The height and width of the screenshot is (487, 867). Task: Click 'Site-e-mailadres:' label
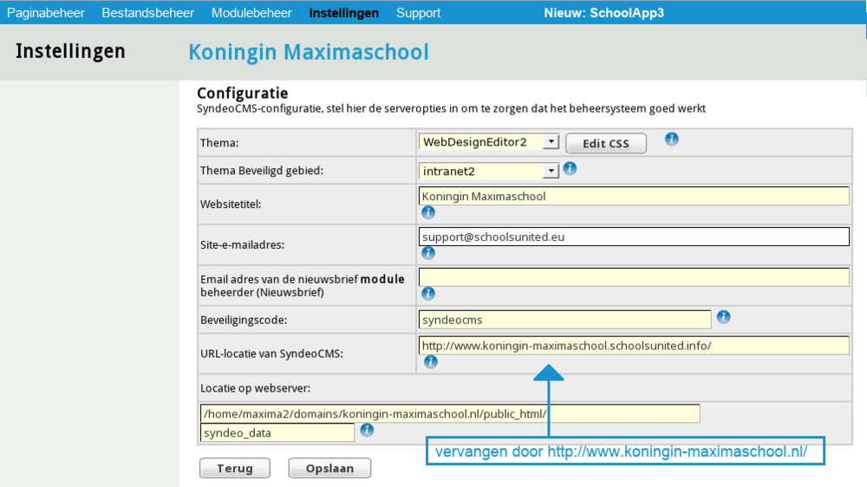pyautogui.click(x=242, y=245)
